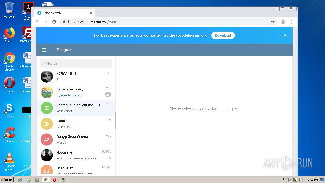Click the Windows Start button
The height and width of the screenshot is (183, 325).
pos(7,180)
